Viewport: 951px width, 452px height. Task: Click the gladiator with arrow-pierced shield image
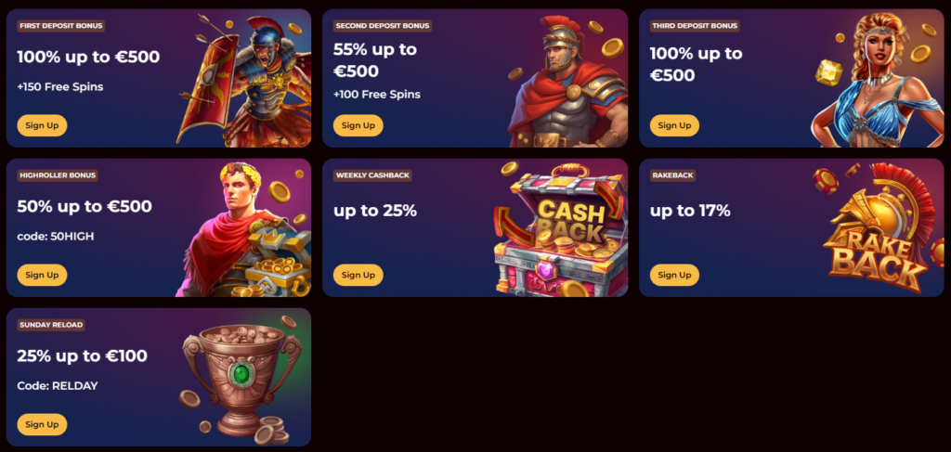point(244,81)
